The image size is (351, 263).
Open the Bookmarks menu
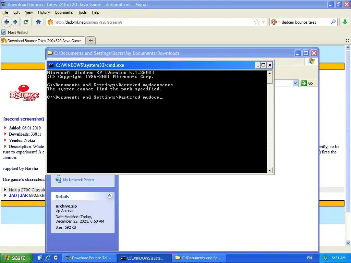click(64, 12)
